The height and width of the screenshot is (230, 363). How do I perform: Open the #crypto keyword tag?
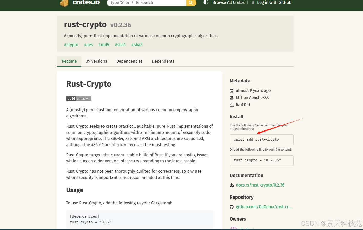click(x=71, y=45)
